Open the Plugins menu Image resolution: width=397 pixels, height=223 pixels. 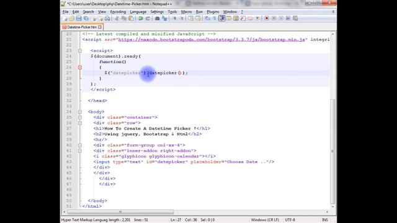(213, 12)
